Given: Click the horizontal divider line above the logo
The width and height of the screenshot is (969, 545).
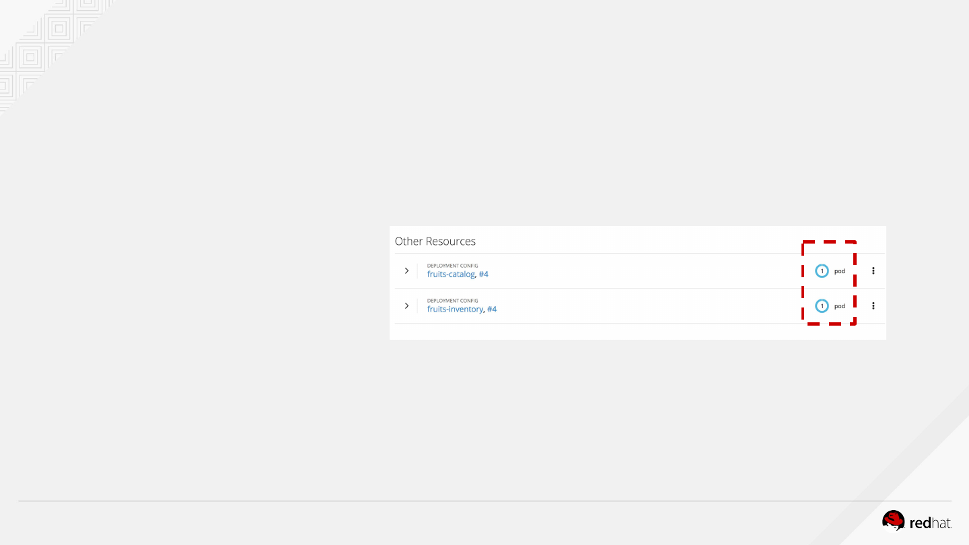Looking at the screenshot, I should point(485,501).
